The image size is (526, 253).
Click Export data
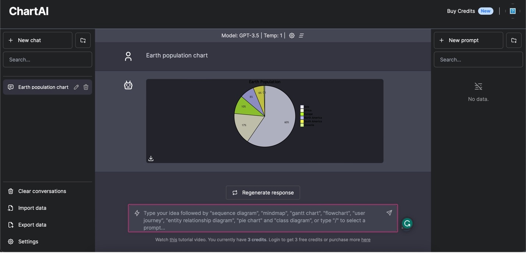click(47, 225)
